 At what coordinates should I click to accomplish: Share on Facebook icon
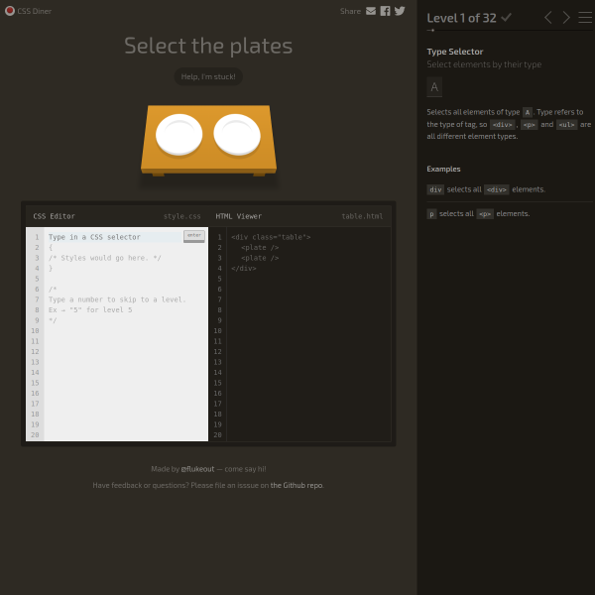385,11
